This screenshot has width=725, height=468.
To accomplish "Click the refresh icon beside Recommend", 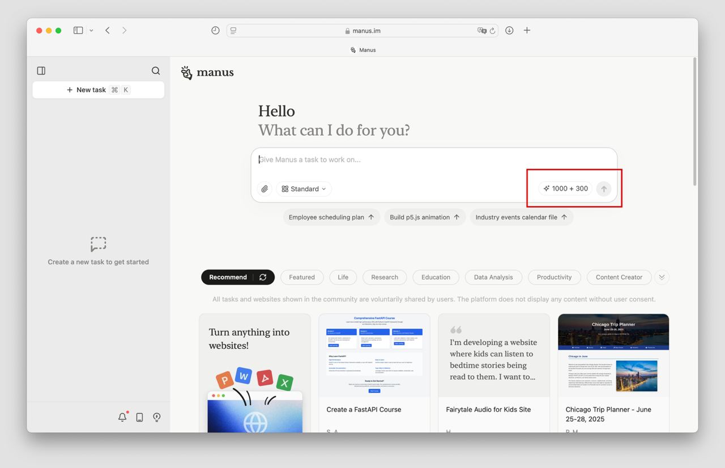I will pos(263,277).
